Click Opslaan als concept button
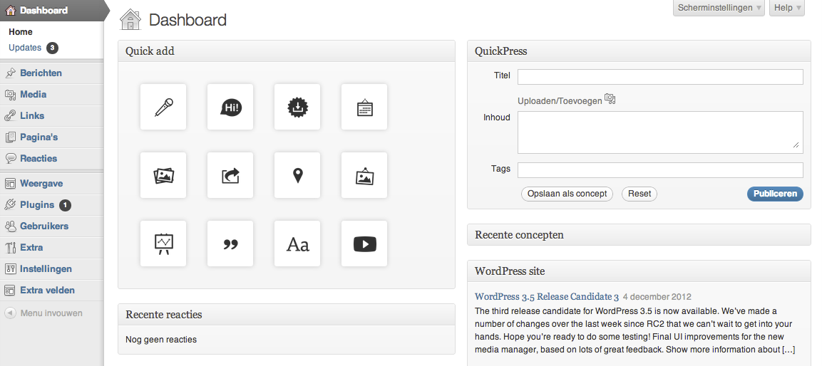Screen dimensions: 822x366 coord(567,194)
